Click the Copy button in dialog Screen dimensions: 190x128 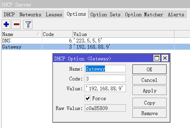click(149, 103)
